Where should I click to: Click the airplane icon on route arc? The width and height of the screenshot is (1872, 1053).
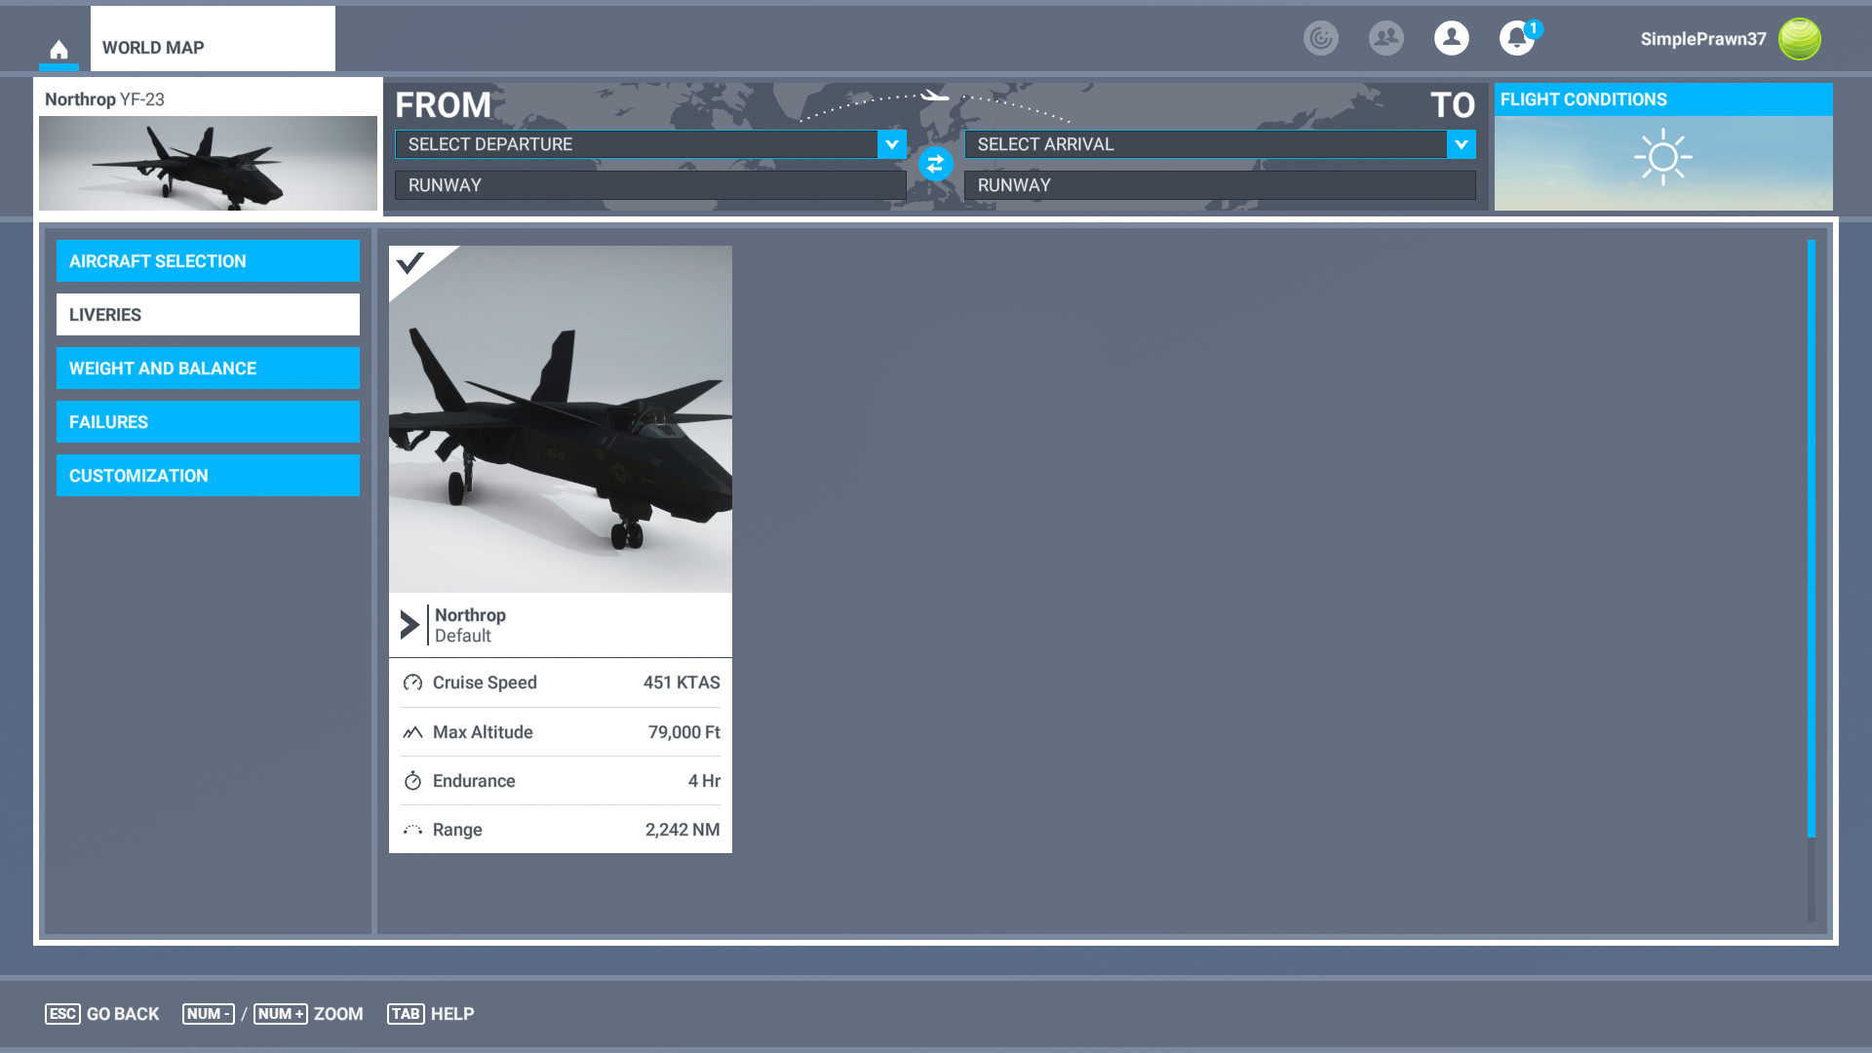(935, 95)
